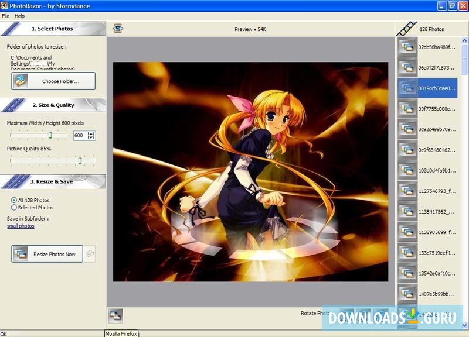Select file name 103d0d4fa9b1... in list
The image size is (469, 337).
(437, 170)
